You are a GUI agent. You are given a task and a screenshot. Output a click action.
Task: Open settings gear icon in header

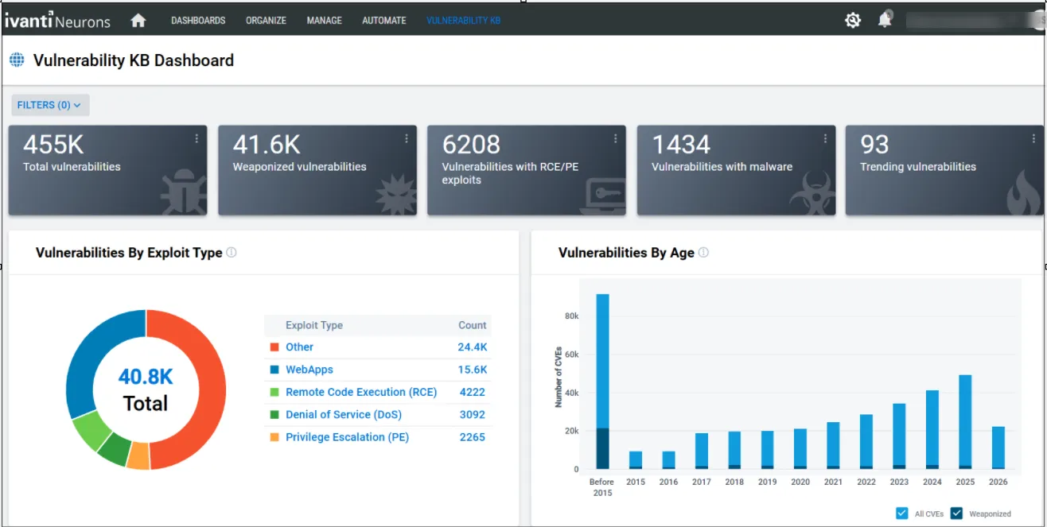pyautogui.click(x=853, y=21)
